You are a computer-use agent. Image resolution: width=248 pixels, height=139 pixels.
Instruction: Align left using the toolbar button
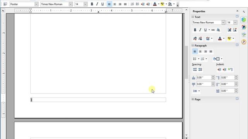tap(109, 4)
